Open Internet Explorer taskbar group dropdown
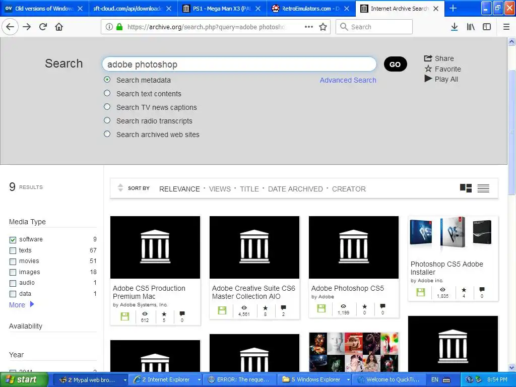The width and height of the screenshot is (516, 387). pos(199,380)
